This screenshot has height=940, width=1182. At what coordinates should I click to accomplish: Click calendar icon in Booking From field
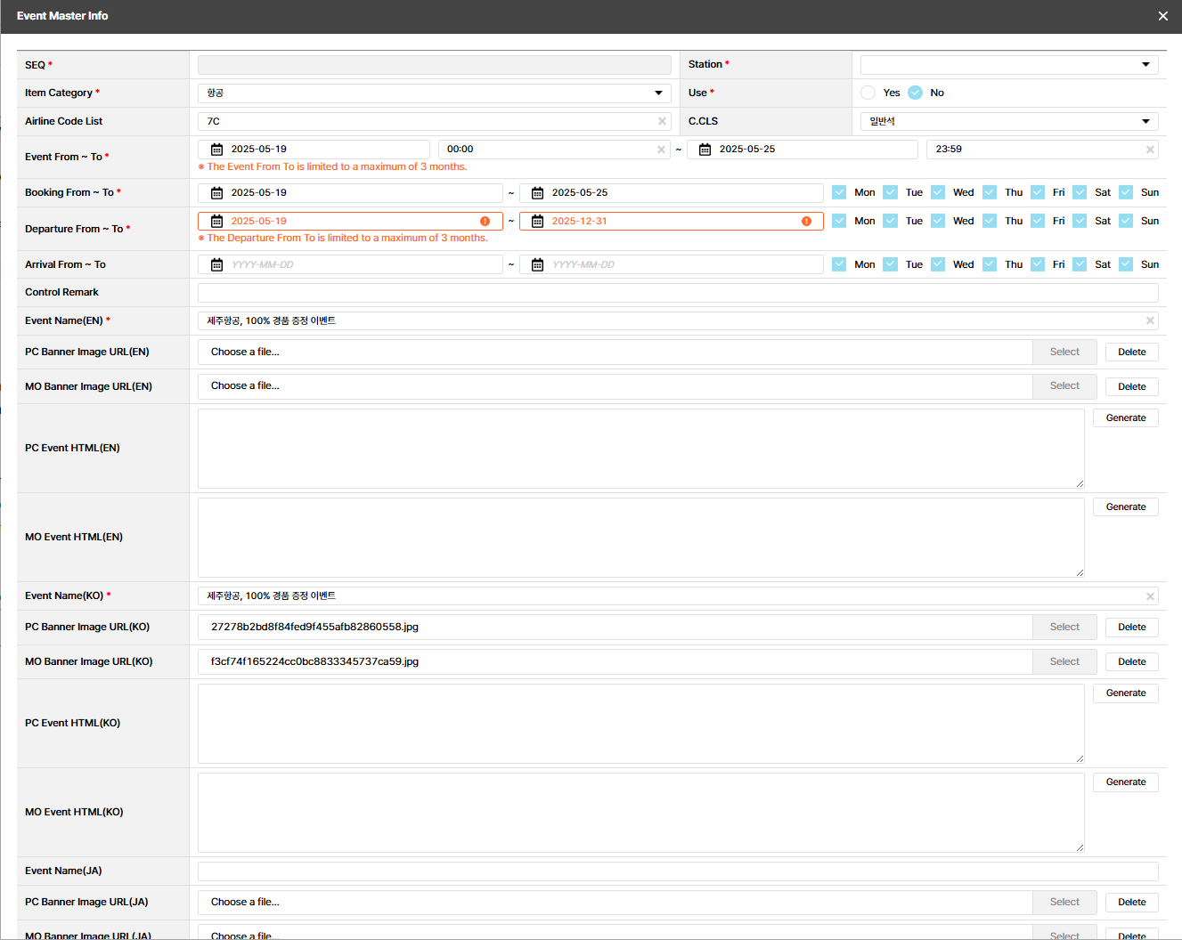[x=216, y=193]
